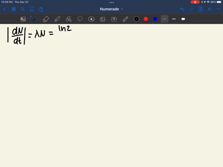This screenshot has height=167, width=223.
Task: Choose the black pen color
Action: click(x=137, y=19)
